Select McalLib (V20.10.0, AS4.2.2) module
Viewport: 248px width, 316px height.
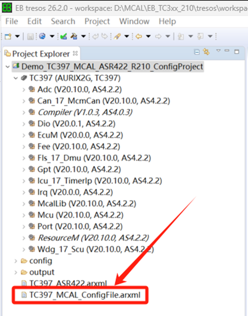coord(87,204)
